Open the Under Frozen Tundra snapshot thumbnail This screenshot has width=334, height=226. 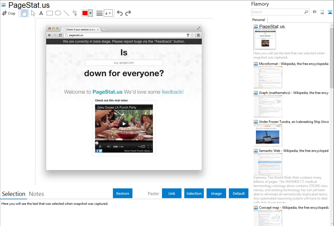[x=268, y=135]
